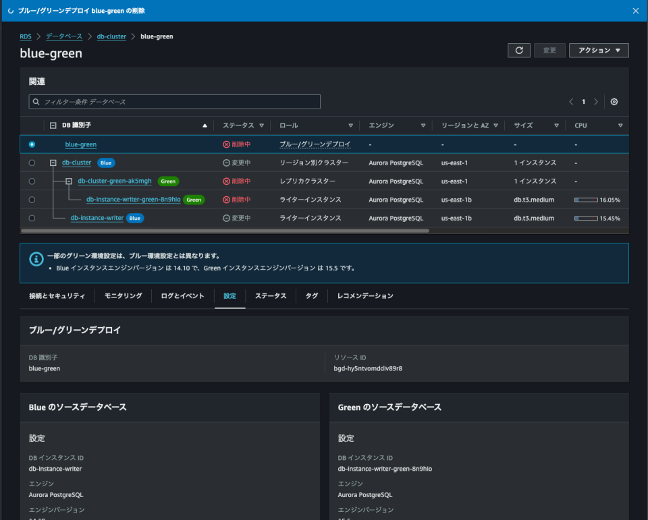Viewport: 648px width, 520px height.
Task: Collapse the db-cluster tree row
Action: coord(53,162)
